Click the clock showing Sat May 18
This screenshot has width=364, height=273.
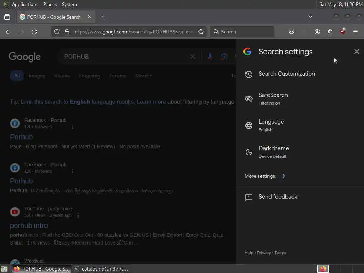tap(341, 4)
